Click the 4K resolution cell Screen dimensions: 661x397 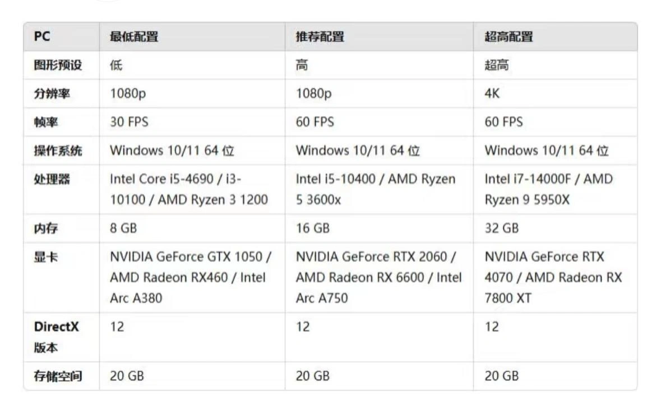[492, 94]
